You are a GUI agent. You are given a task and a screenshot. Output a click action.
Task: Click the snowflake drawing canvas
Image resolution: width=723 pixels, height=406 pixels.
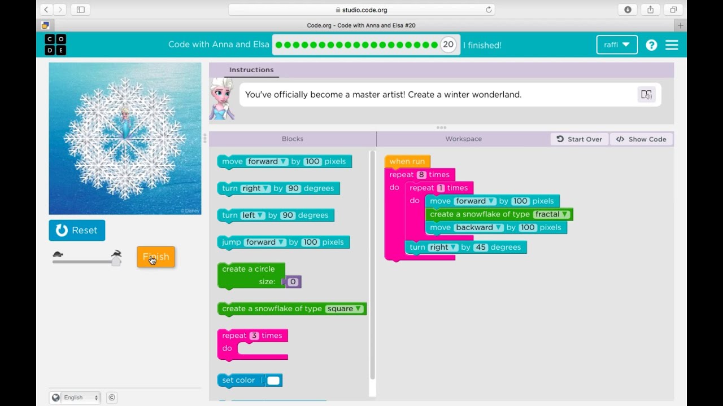[x=125, y=139]
